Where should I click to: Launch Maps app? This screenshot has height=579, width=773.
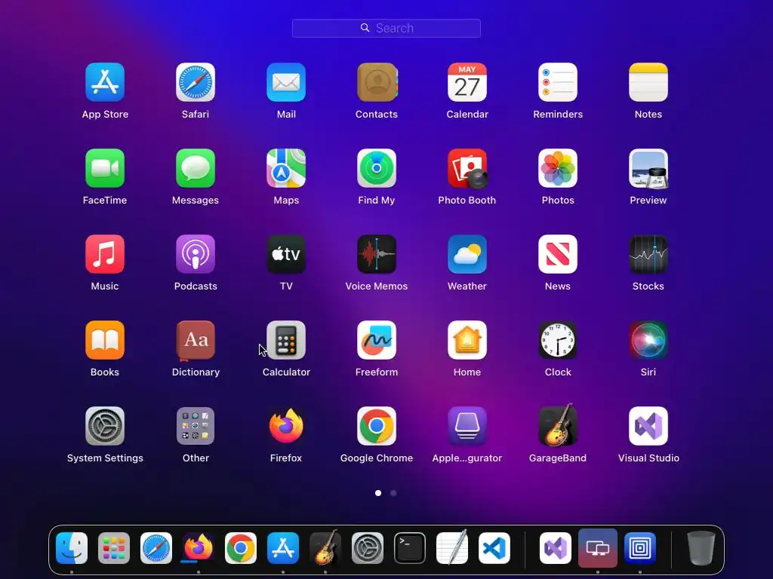(286, 168)
